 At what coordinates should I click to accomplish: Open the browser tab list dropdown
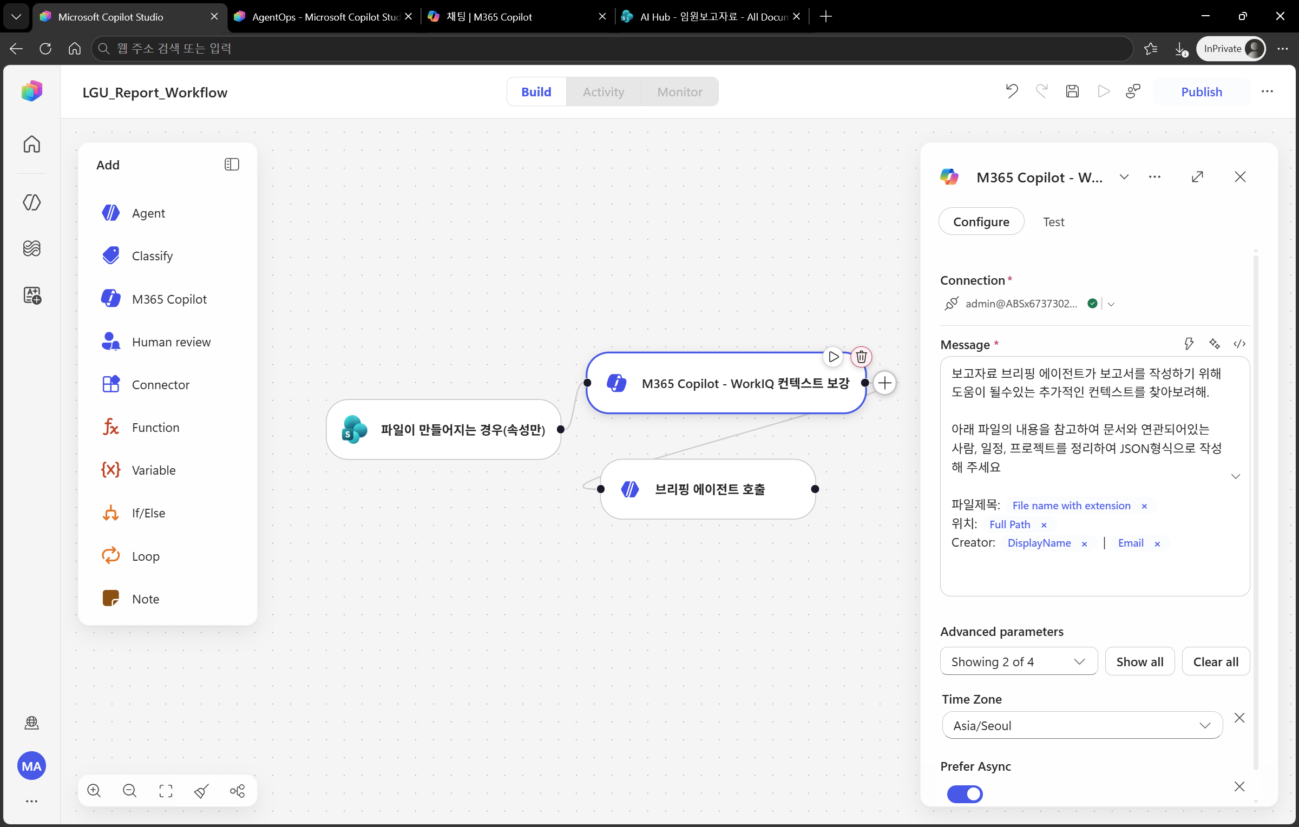16,17
